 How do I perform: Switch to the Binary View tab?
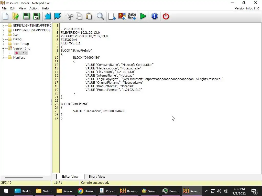tap(97, 177)
